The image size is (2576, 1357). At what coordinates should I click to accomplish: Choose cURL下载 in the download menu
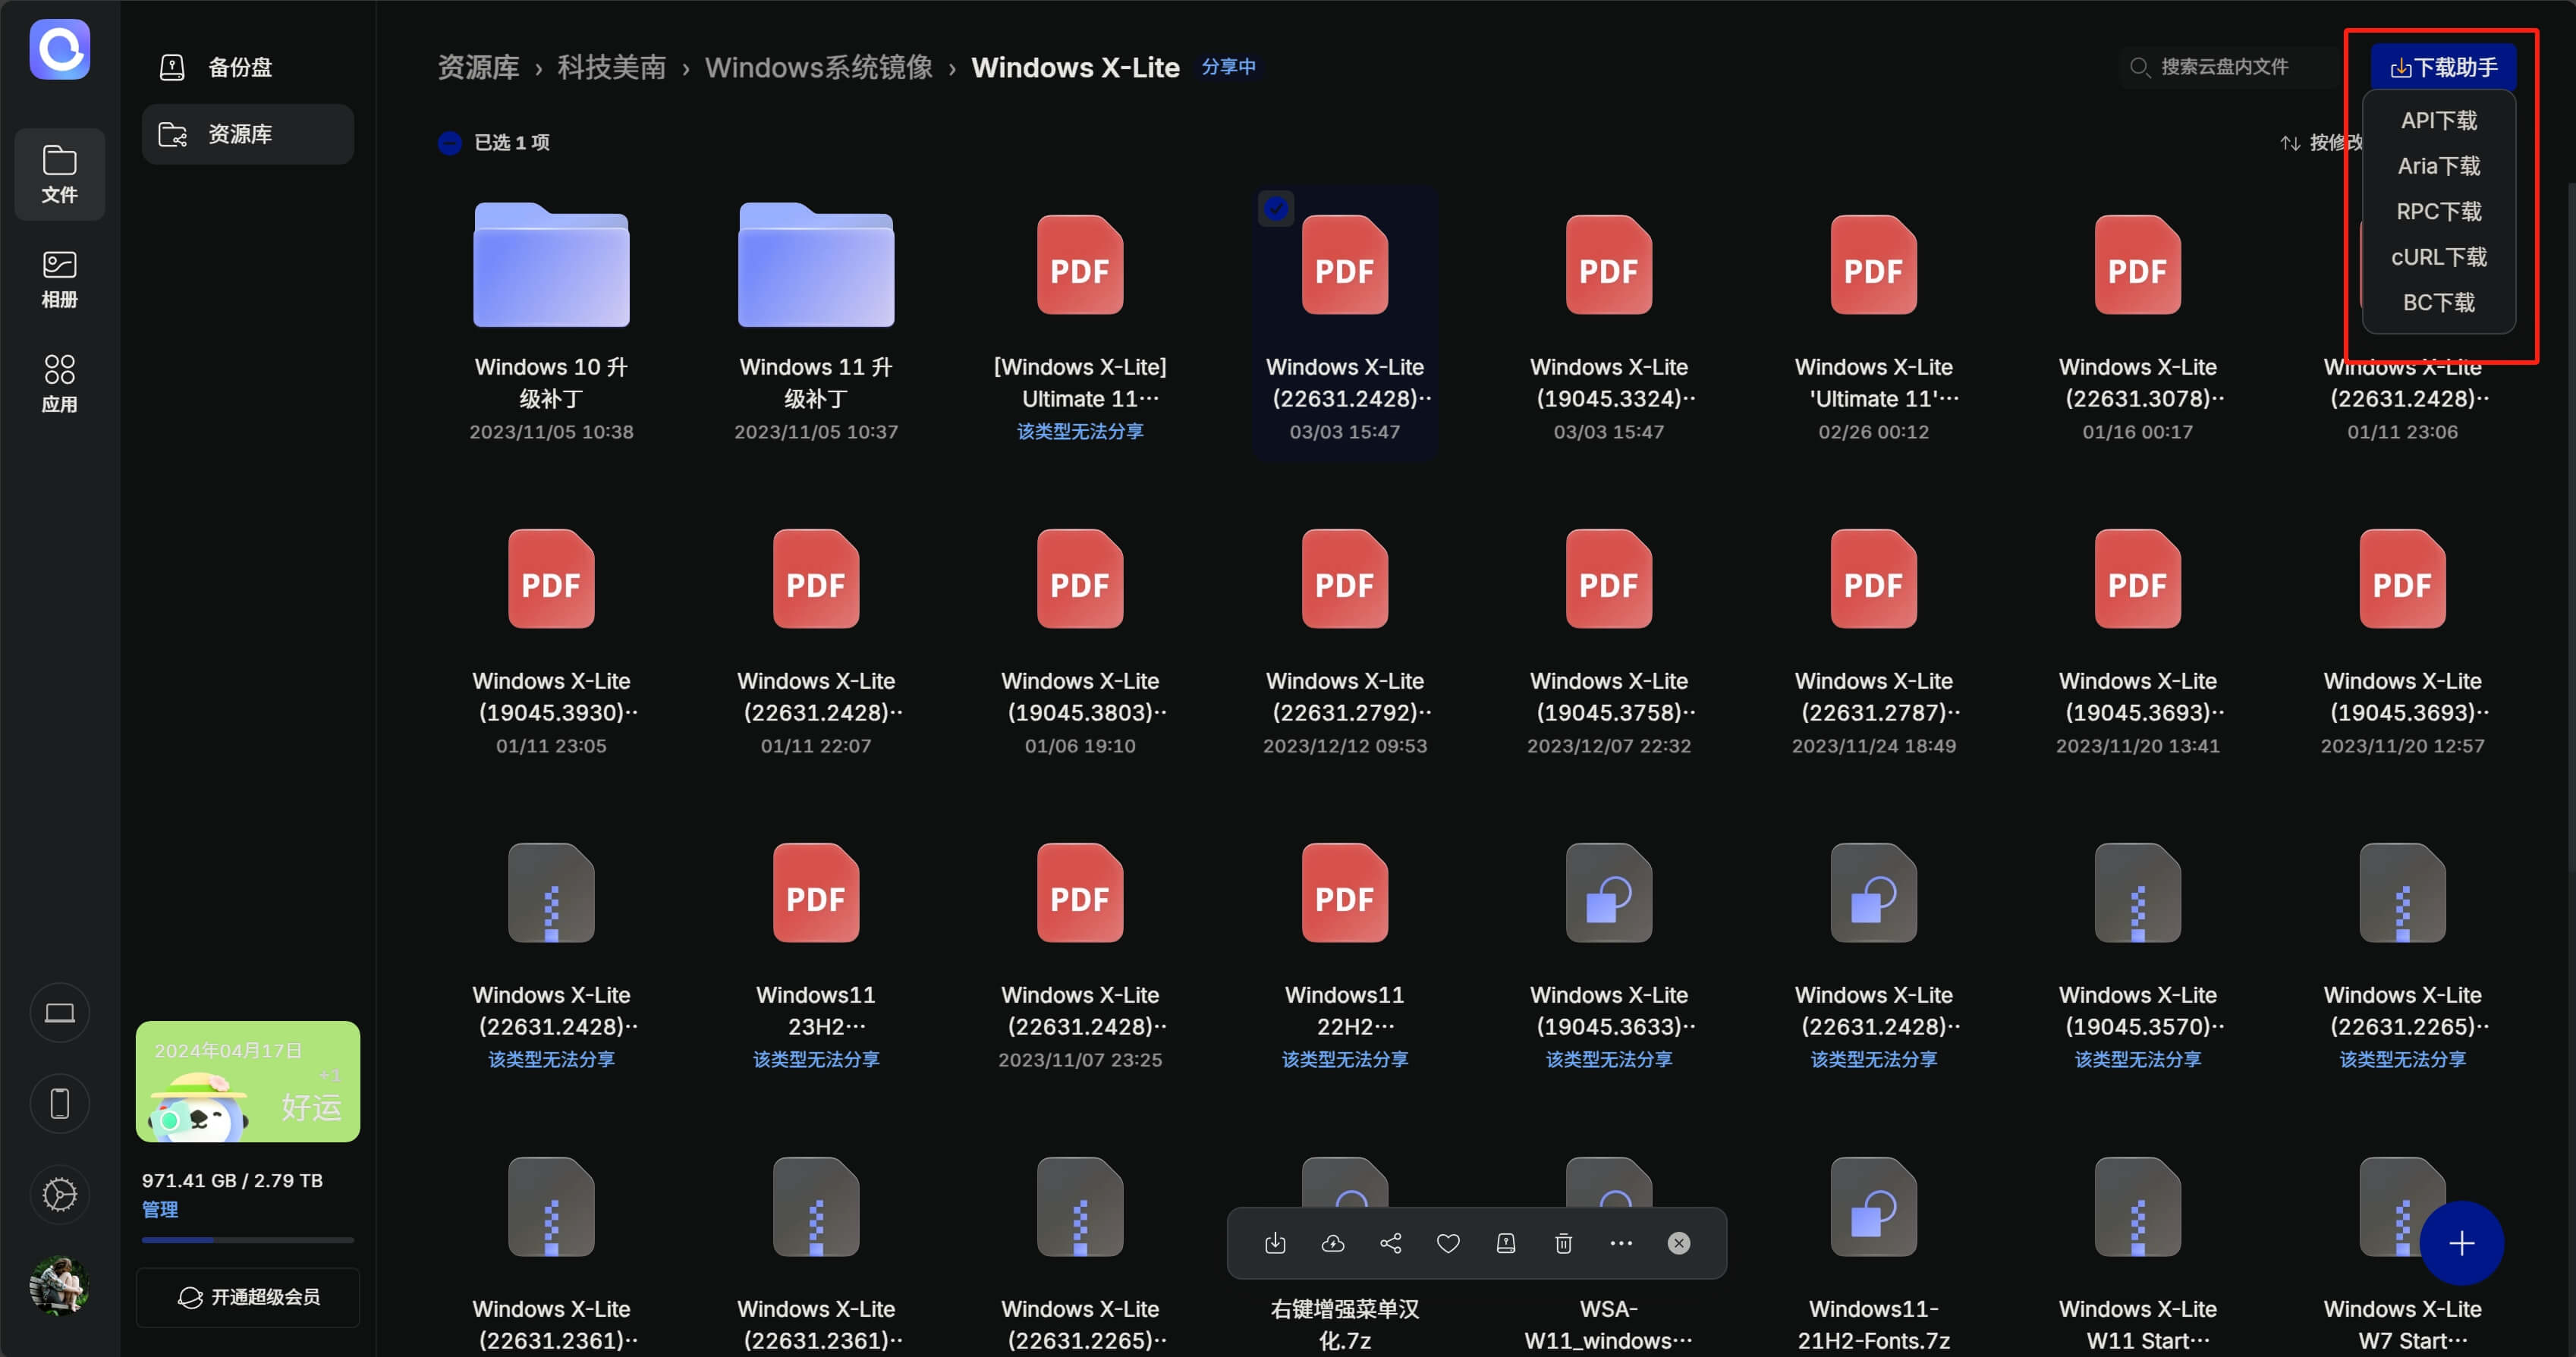[x=2438, y=257]
